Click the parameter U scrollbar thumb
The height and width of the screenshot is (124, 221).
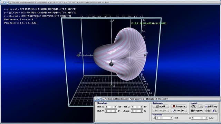161,118
